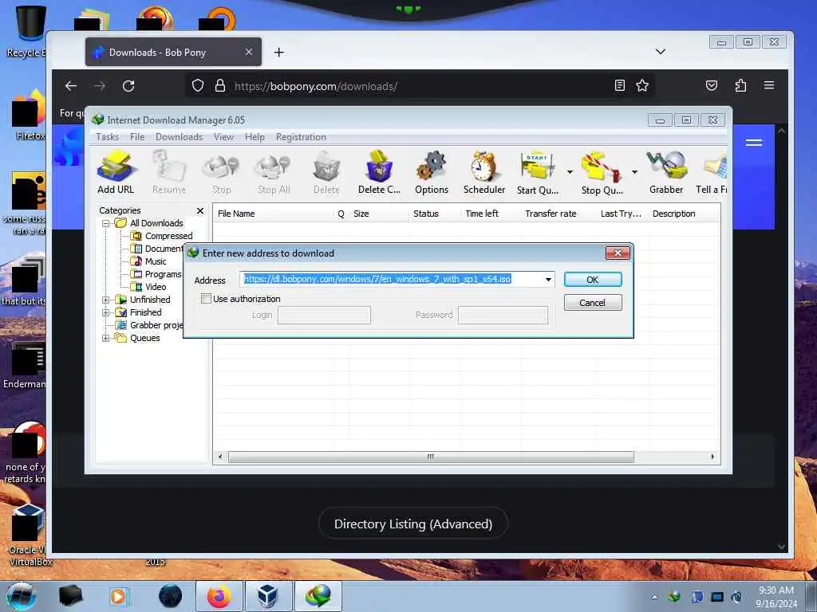This screenshot has height=612, width=817.
Task: Click the Delete Completed toolbar icon
Action: click(x=379, y=172)
